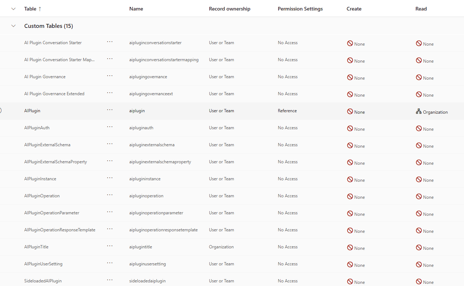This screenshot has height=286, width=464.
Task: Click None read icon for AIPluginOperation row
Action: pyautogui.click(x=419, y=197)
